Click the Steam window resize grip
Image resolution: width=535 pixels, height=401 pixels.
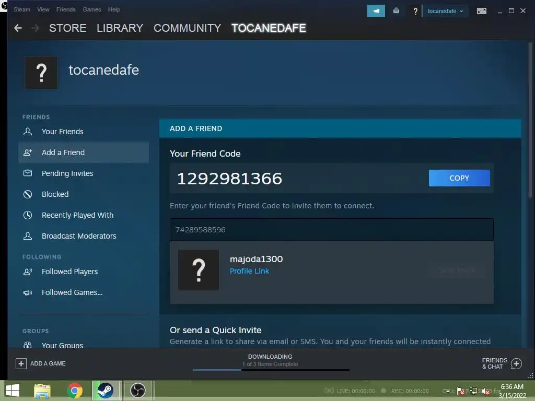pos(531,376)
